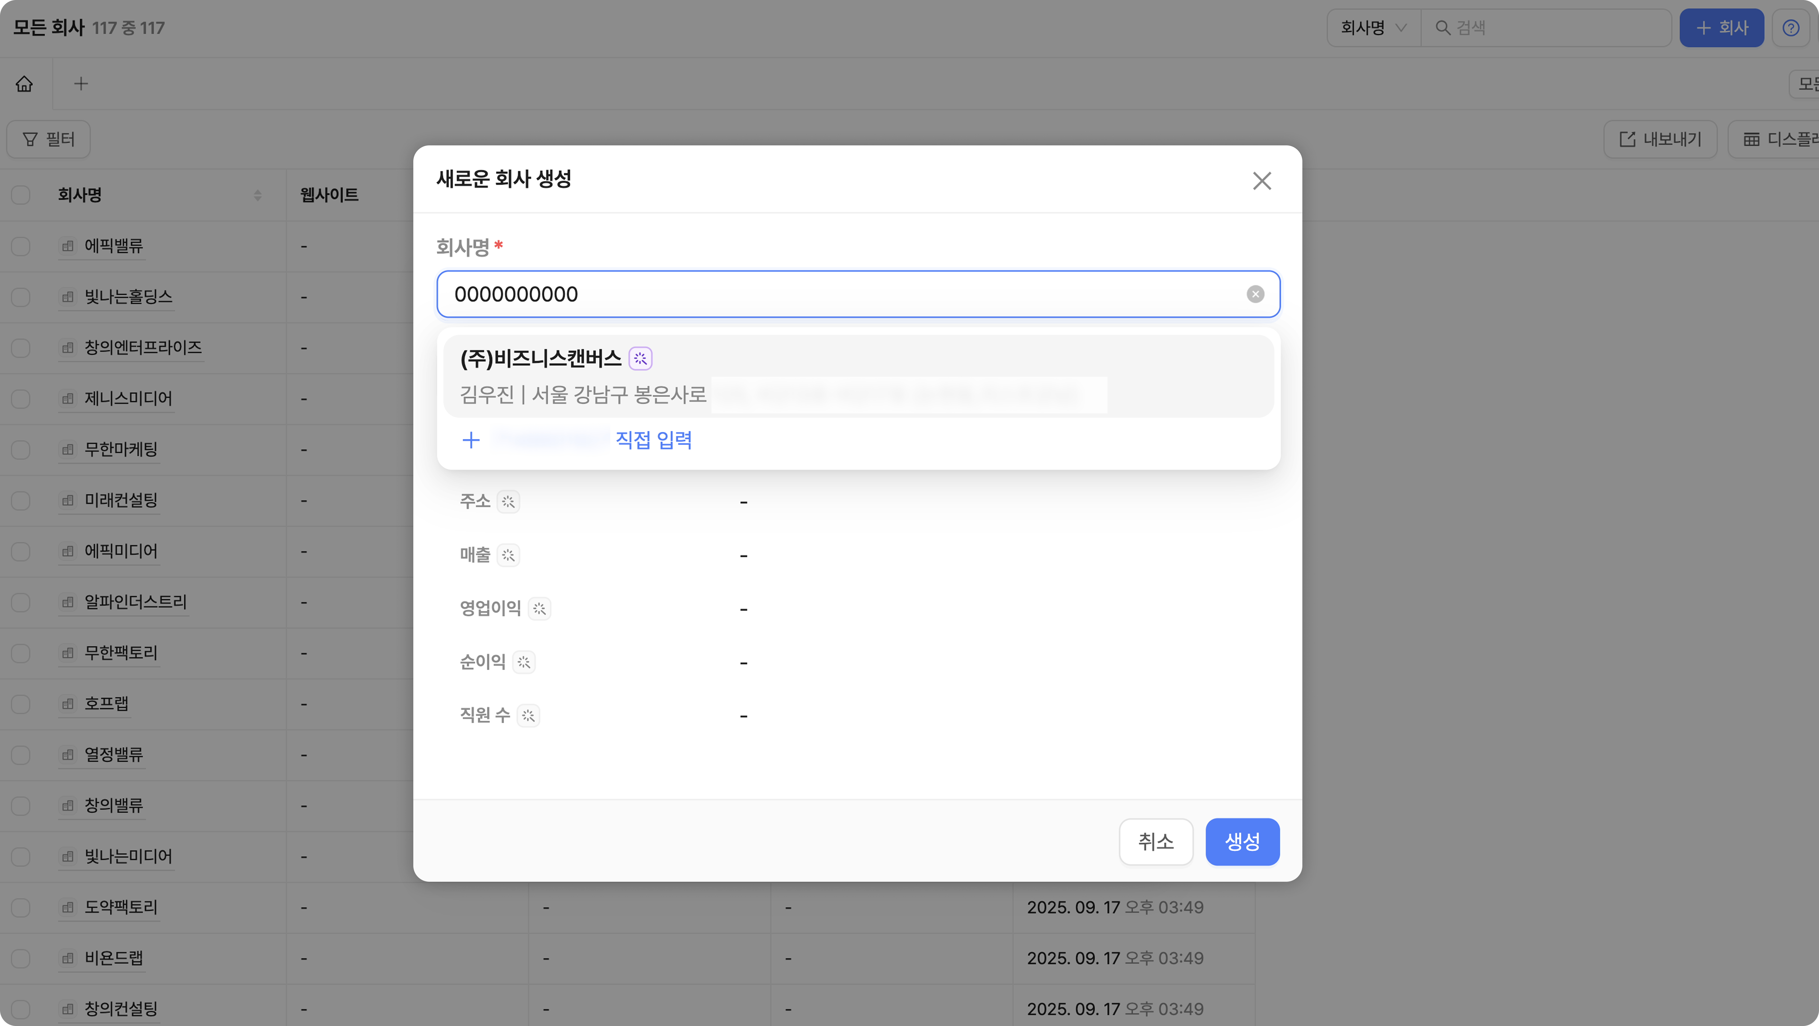Open the 제니스미디어 company link
This screenshot has width=1819, height=1026.
pos(129,398)
